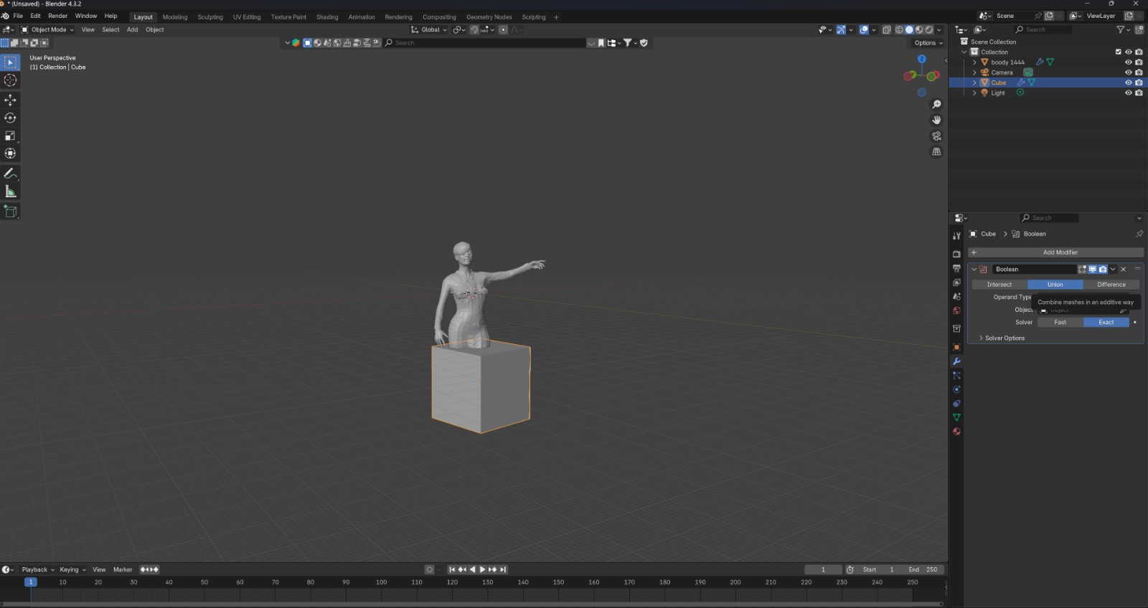Hide the Light object in viewport

click(1128, 93)
